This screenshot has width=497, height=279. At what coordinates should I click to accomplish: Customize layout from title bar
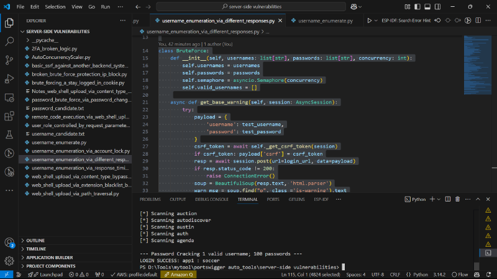point(408,7)
